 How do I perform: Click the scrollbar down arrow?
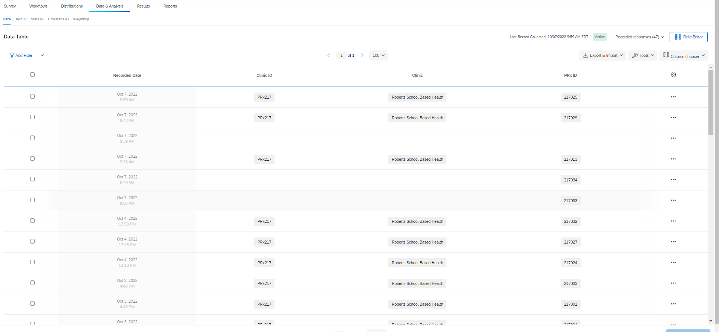[711, 321]
